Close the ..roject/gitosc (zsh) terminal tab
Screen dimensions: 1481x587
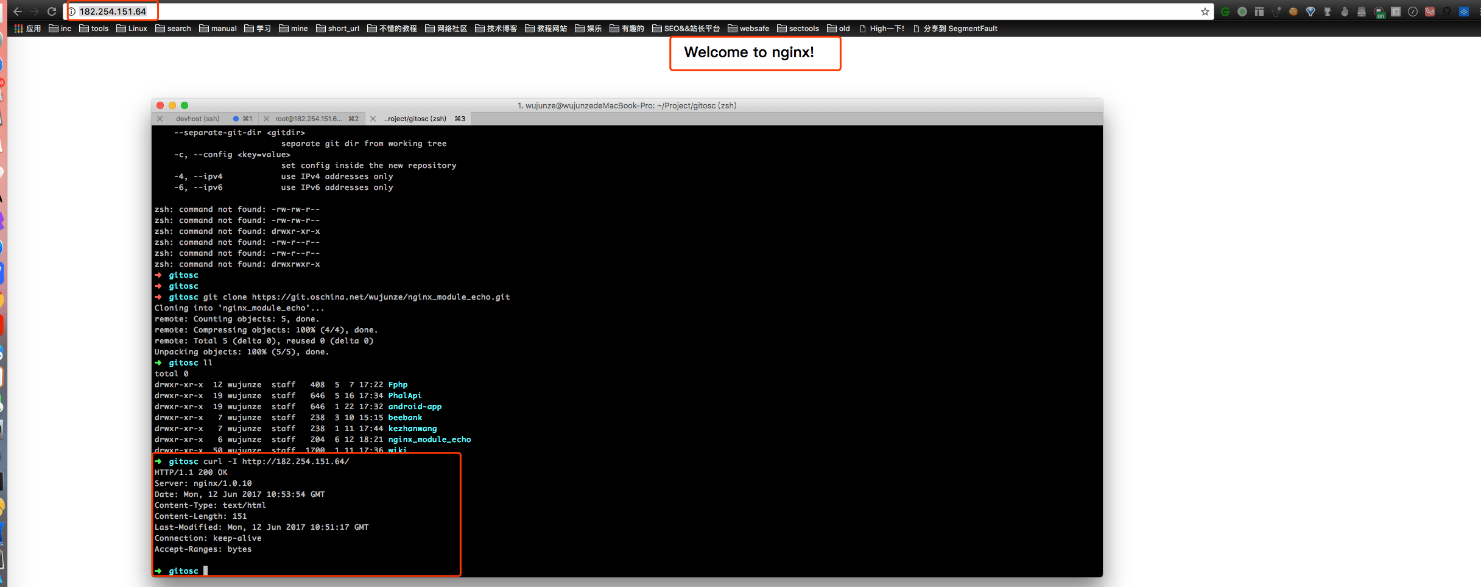pos(373,119)
